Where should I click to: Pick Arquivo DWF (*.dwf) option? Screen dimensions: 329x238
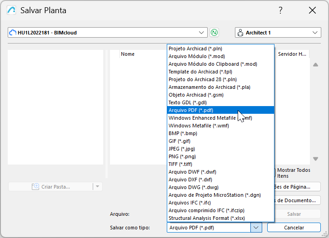coord(220,172)
